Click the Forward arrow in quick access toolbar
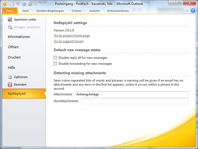 click(x=30, y=4)
